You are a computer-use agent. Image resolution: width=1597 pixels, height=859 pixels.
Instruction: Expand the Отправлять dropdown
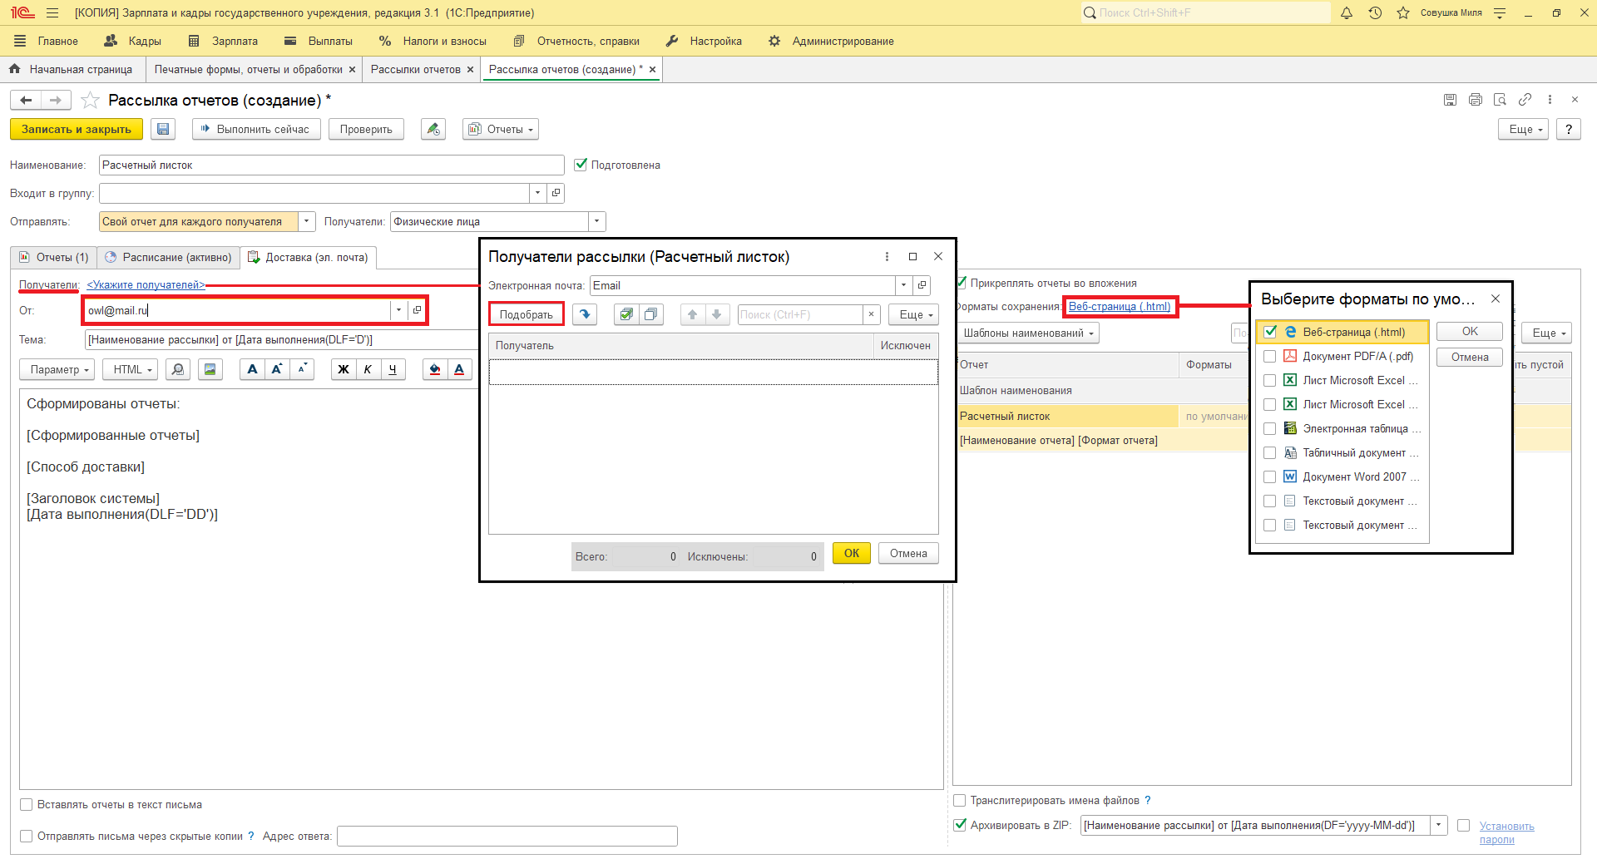[x=307, y=221]
